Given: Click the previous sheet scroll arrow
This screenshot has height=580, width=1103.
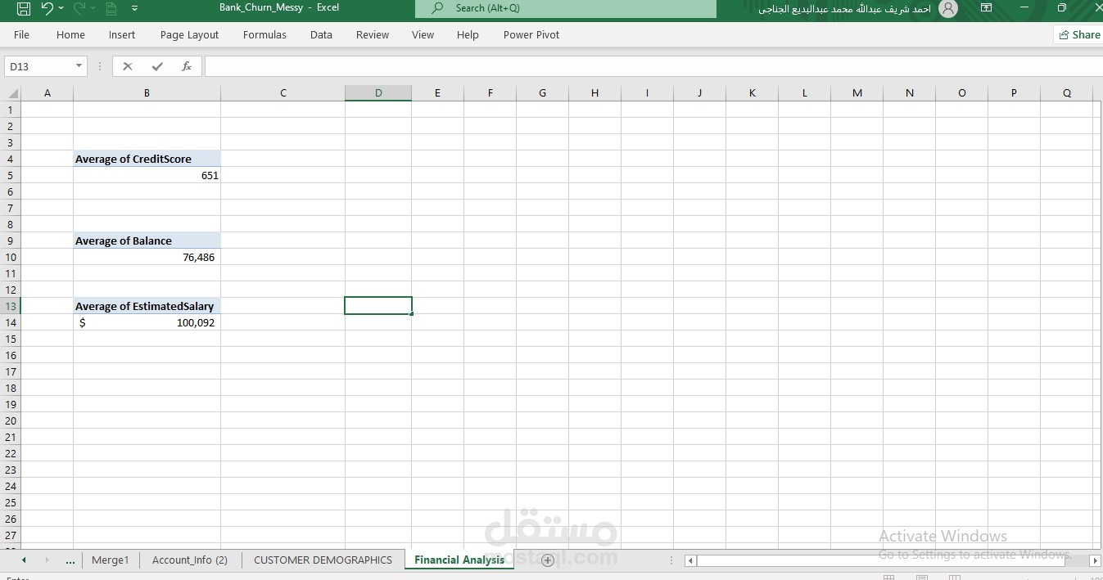Looking at the screenshot, I should click(x=24, y=560).
